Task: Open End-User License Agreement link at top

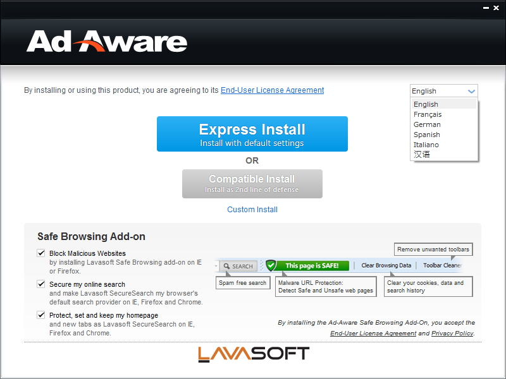Action: point(273,90)
